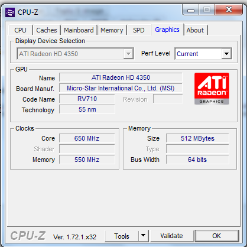
Task: Click the CPU-Z application icon in title bar
Action: tap(10, 12)
